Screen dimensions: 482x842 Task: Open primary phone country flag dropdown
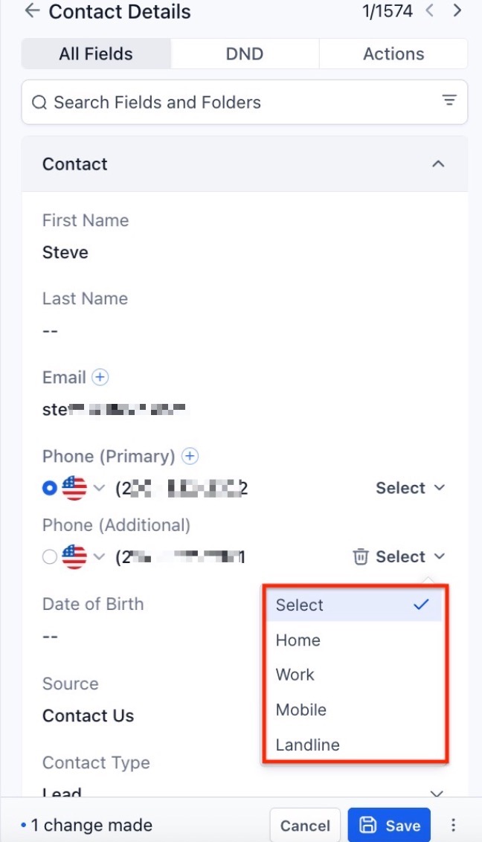(83, 488)
